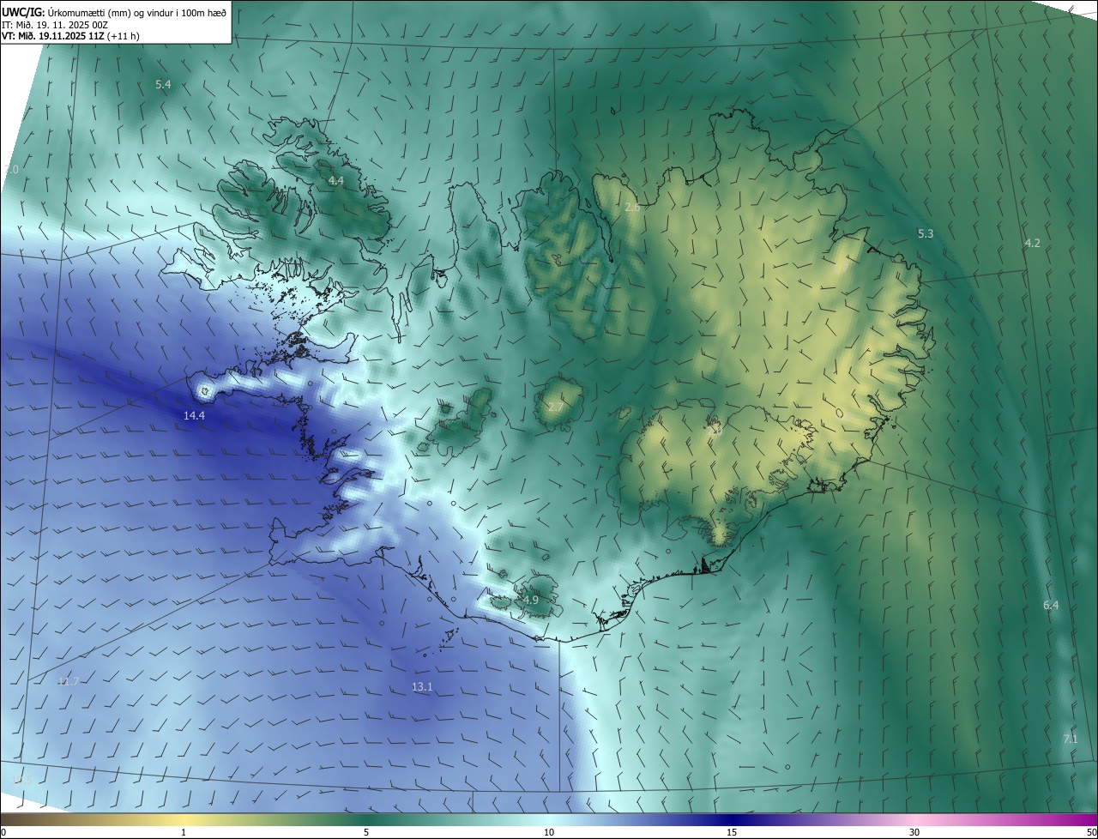Click the 13.1 value label south of Iceland
1098x839 pixels.
point(422,687)
